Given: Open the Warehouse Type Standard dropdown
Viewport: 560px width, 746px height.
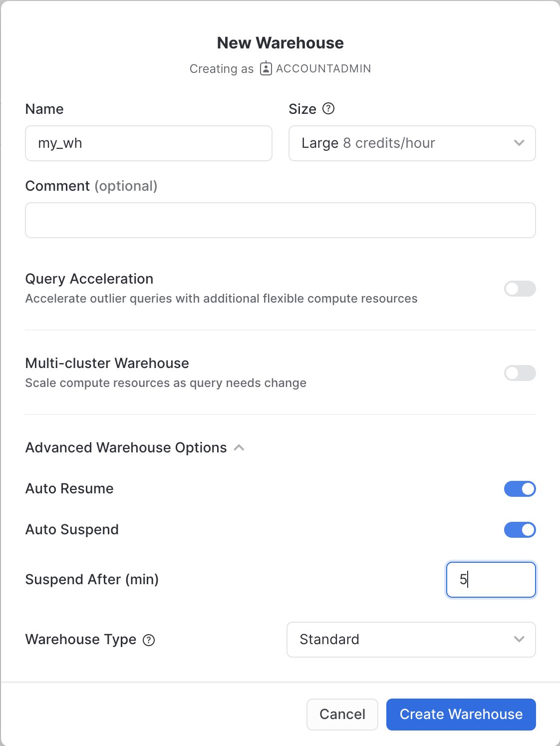Looking at the screenshot, I should [x=399, y=640].
